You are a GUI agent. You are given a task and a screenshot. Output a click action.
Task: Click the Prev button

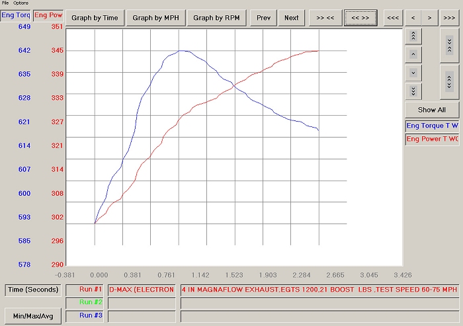click(x=263, y=18)
